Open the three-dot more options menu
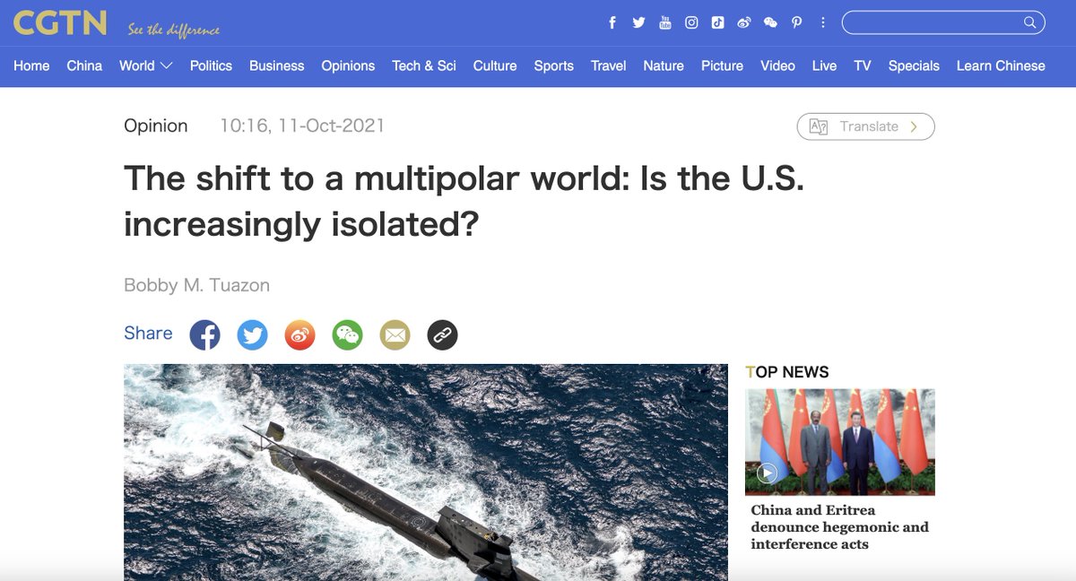This screenshot has width=1076, height=581. click(822, 22)
